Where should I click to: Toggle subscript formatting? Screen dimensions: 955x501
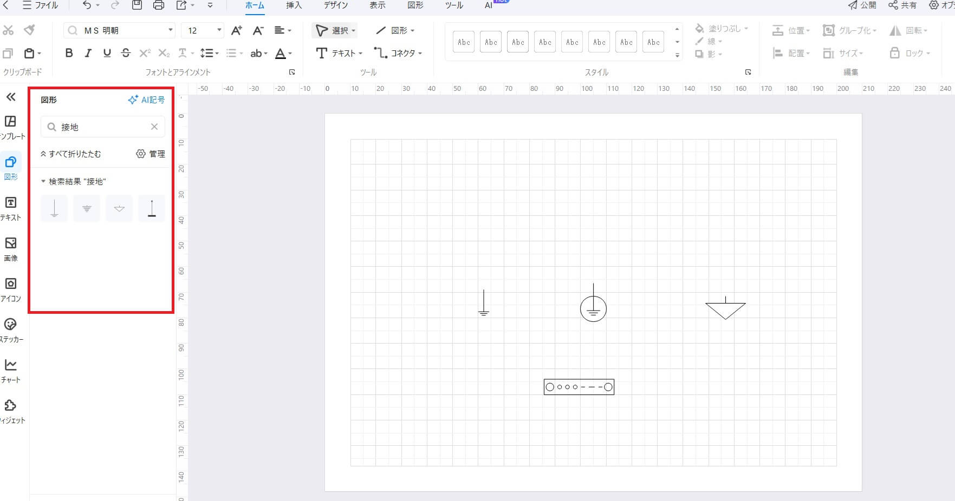(164, 53)
